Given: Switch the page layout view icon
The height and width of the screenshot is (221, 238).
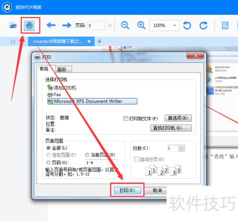Looking at the screenshot, I should pos(225,26).
